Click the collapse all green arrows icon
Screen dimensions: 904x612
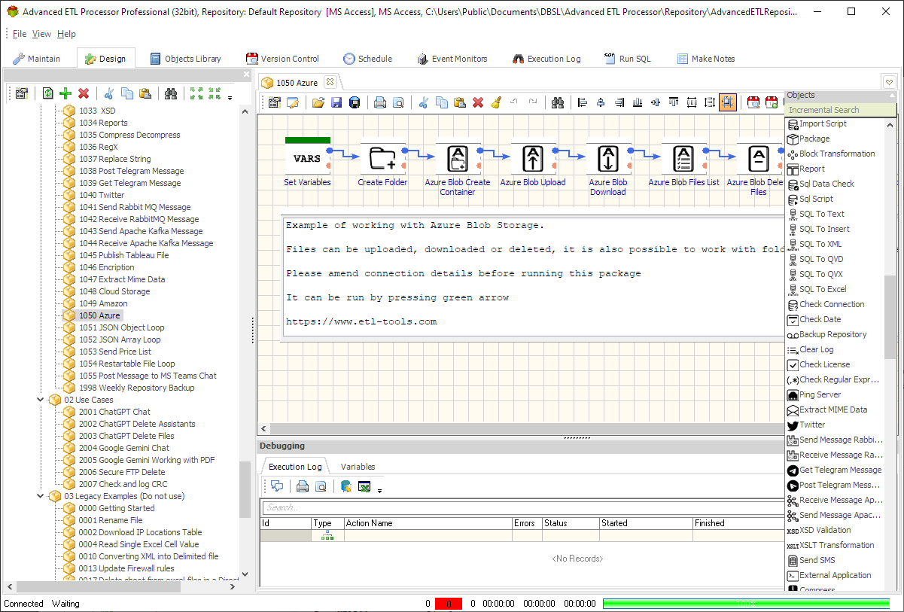click(x=215, y=93)
